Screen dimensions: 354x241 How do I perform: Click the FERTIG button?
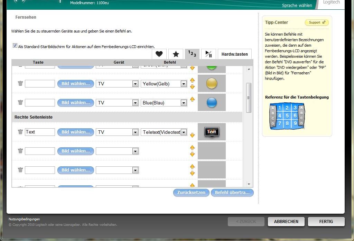(x=326, y=221)
